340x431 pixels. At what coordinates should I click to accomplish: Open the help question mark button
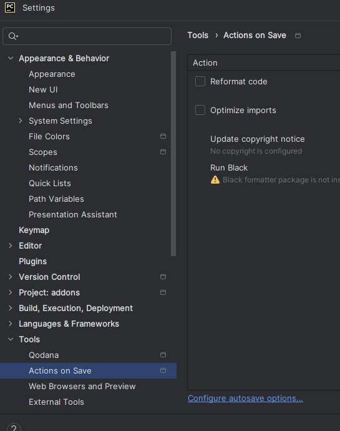(14, 427)
